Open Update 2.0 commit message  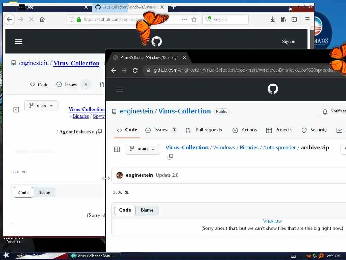click(x=167, y=175)
